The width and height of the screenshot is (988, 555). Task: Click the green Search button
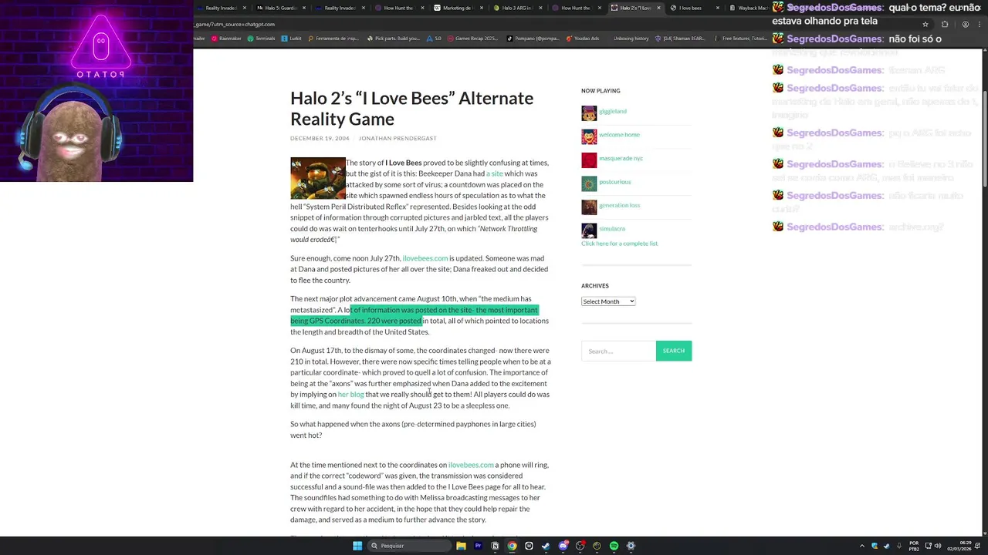[x=674, y=351]
